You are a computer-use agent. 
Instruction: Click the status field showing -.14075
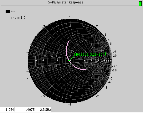click(25, 110)
